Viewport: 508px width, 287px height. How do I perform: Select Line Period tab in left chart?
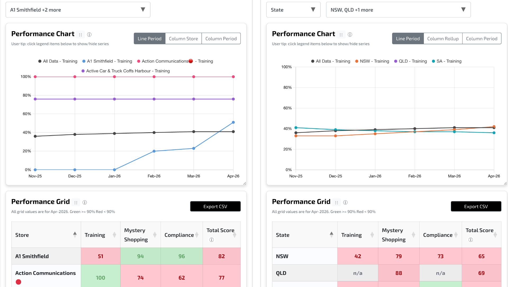tap(149, 39)
